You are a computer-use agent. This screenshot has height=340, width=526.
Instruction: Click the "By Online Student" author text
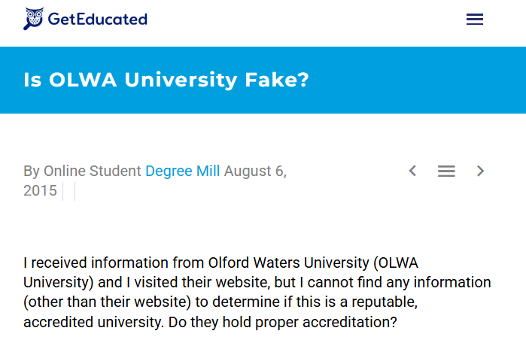pyautogui.click(x=82, y=171)
